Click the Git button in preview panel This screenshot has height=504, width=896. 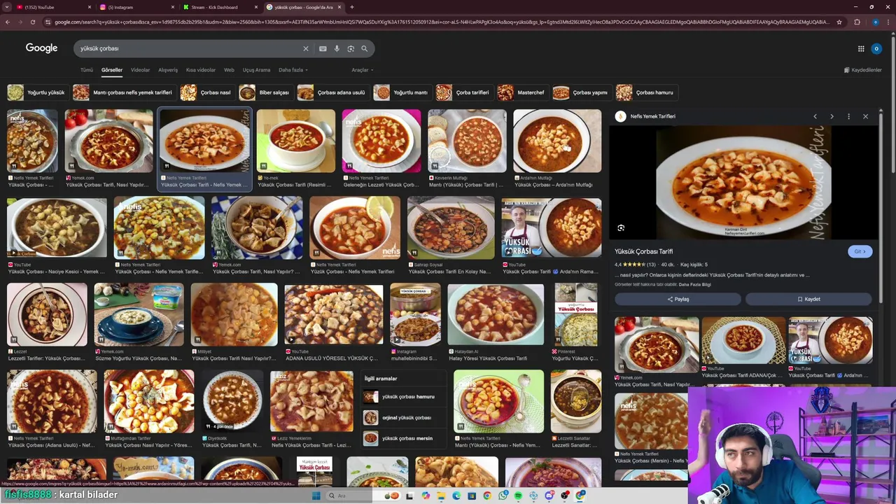860,251
